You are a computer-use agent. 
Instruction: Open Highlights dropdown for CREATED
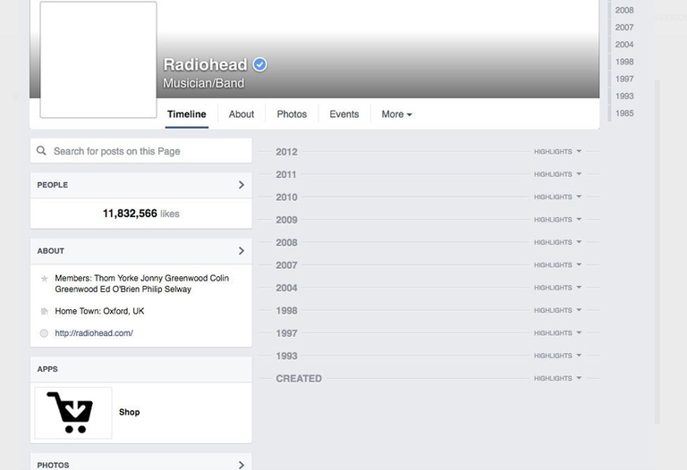click(557, 379)
